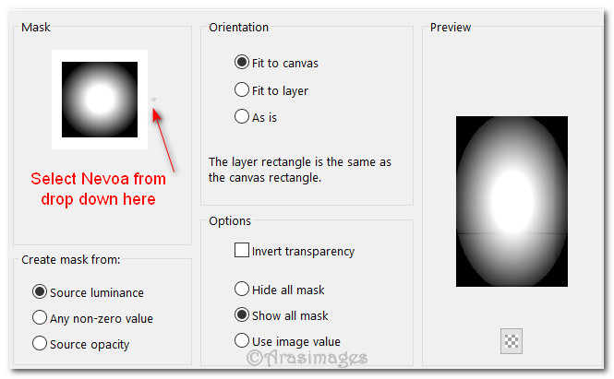Open the mask drop-down arrow
Image resolution: width=614 pixels, height=379 pixels.
pyautogui.click(x=154, y=100)
